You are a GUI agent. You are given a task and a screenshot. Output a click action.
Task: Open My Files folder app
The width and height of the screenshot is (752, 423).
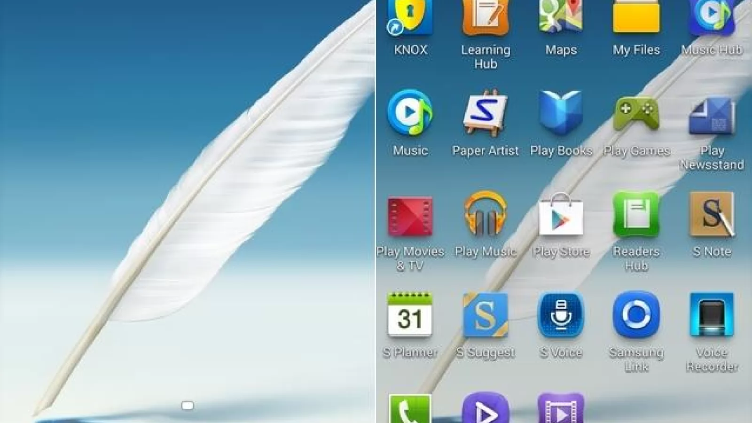pos(636,17)
